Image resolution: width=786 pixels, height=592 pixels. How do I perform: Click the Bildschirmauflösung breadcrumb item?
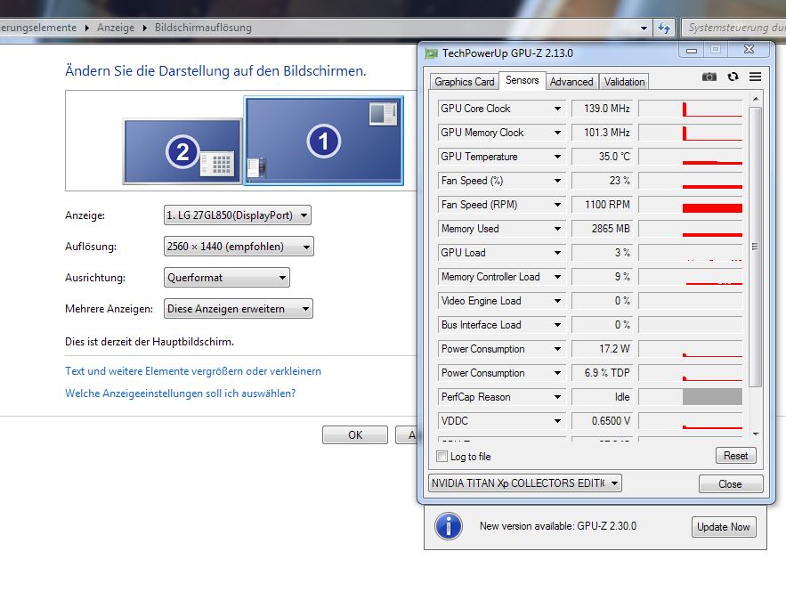(203, 28)
